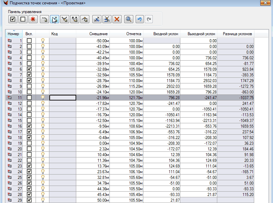The height and width of the screenshot is (203, 273).
Task: Click the check-all points toolbar icon
Action: click(x=13, y=19)
